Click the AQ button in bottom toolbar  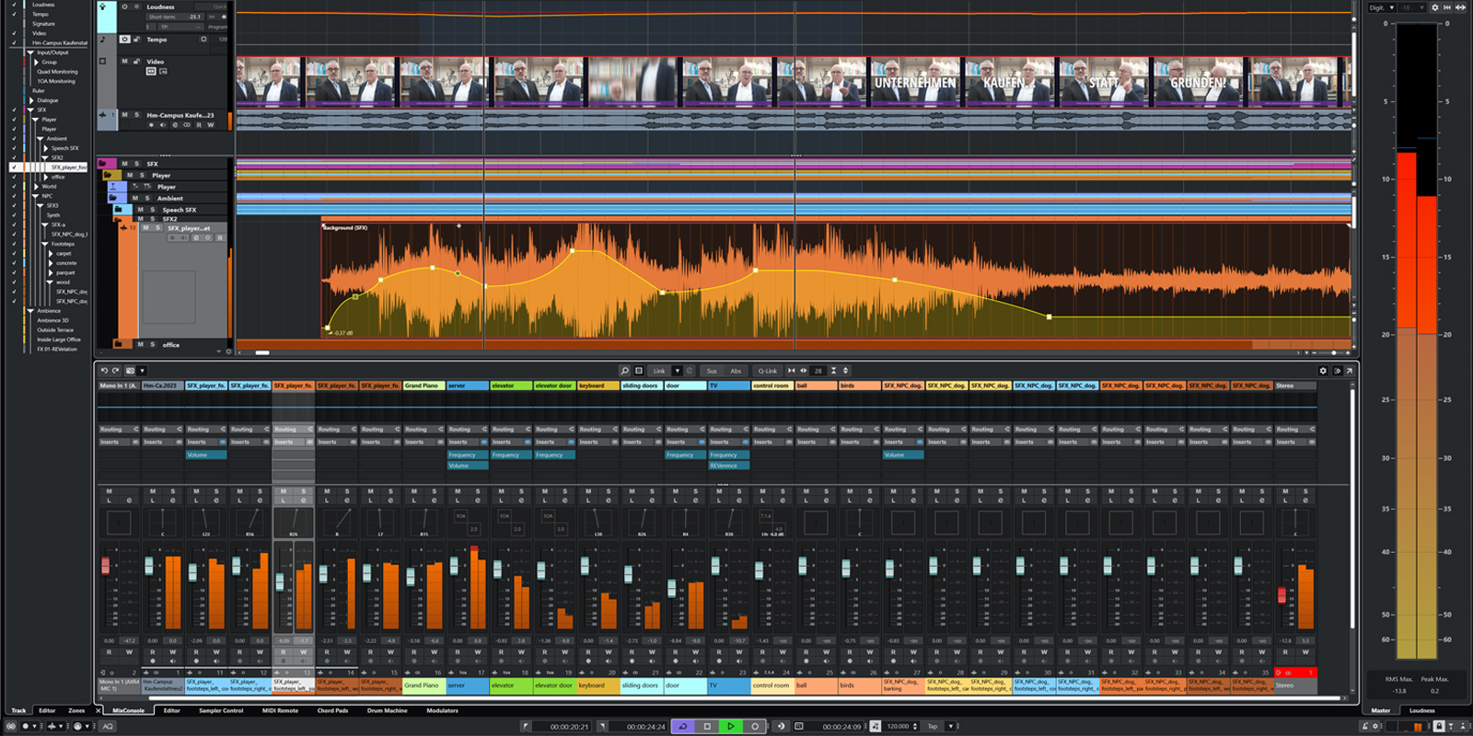tap(108, 726)
